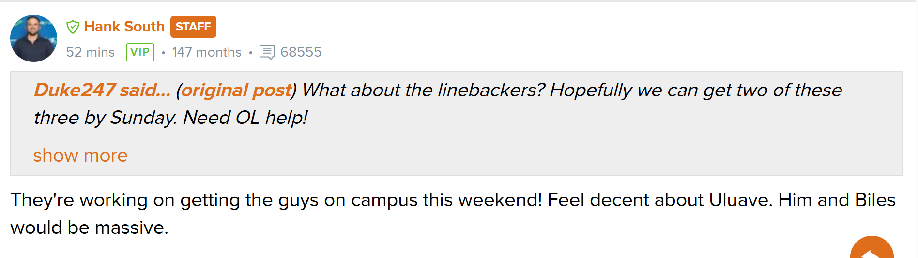
Task: Open the Hank South username link
Action: pyautogui.click(x=124, y=27)
